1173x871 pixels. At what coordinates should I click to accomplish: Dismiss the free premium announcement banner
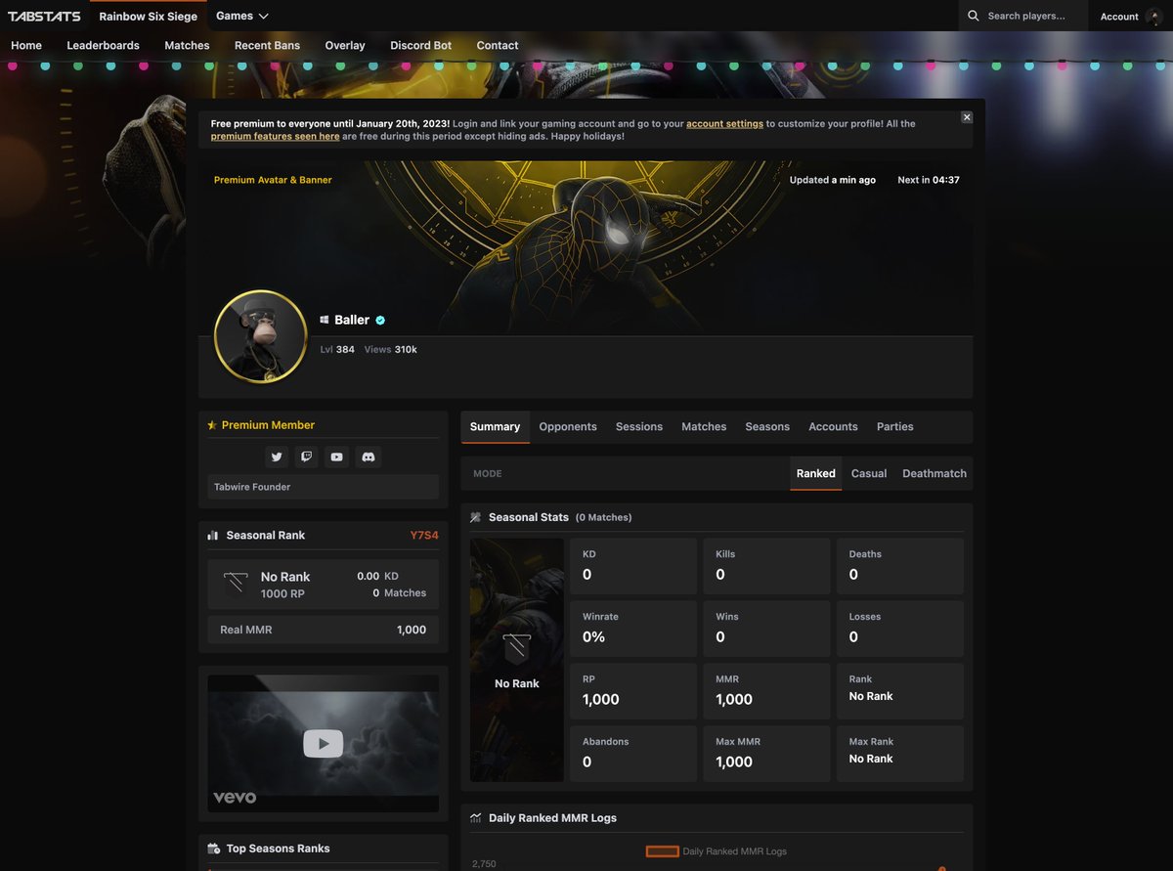[967, 117]
